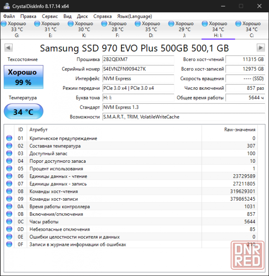Open the Диск menu
269x276 pixels.
coord(83,16)
